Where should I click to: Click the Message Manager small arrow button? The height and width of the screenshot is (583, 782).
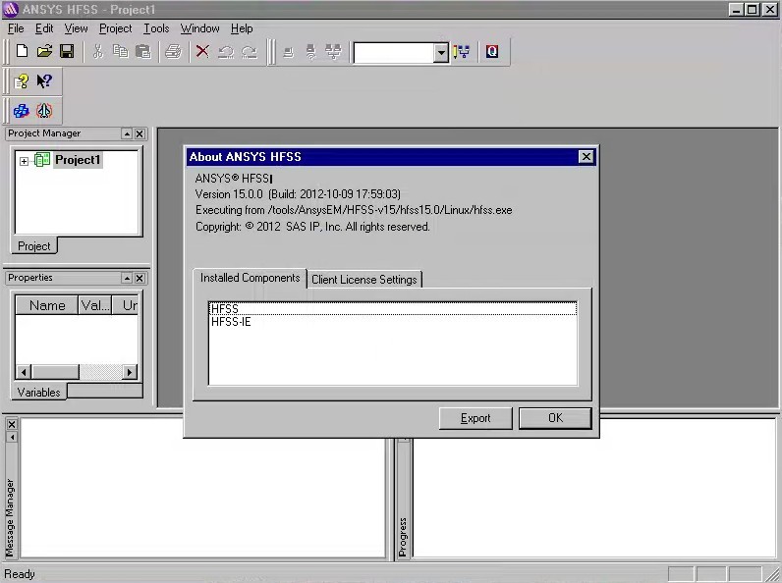(x=12, y=437)
